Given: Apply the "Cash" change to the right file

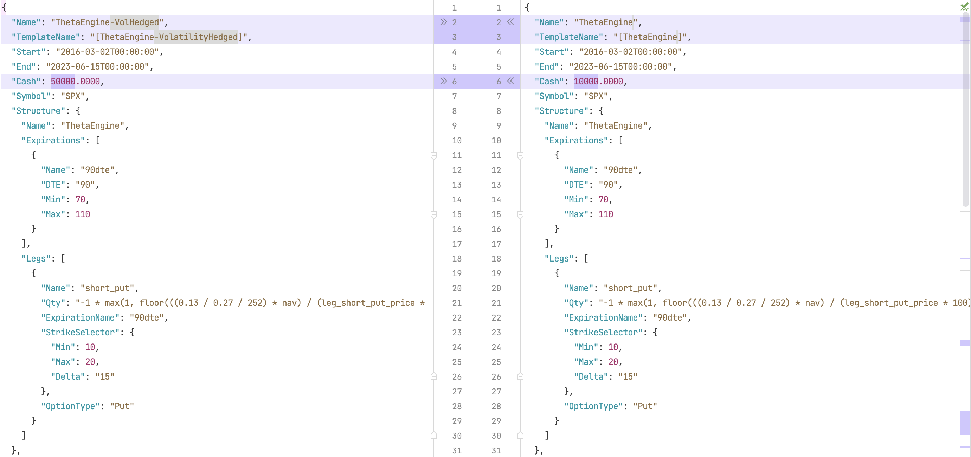Looking at the screenshot, I should 444,81.
